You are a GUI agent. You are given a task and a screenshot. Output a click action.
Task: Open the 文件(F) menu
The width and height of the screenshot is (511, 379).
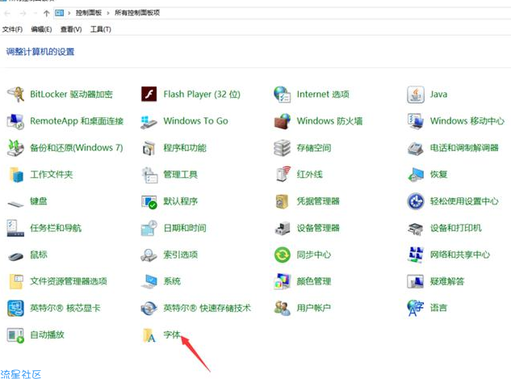[12, 29]
